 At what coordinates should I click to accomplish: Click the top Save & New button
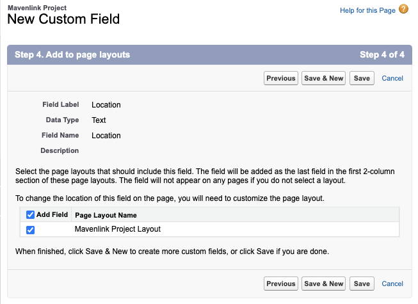click(323, 78)
